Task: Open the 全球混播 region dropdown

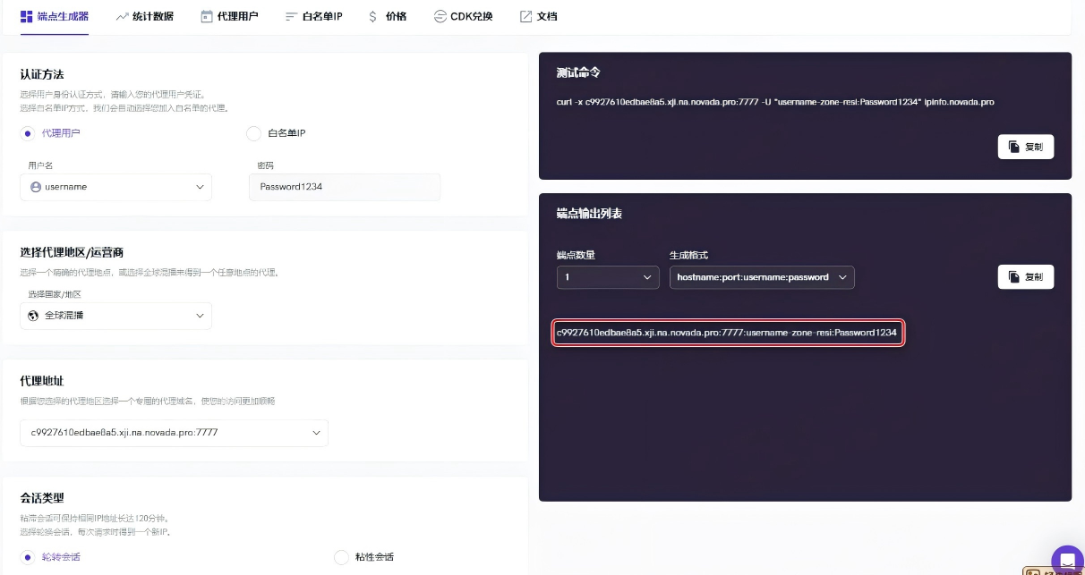Action: point(115,316)
